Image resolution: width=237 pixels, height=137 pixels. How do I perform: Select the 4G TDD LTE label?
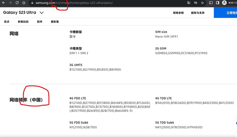[163, 98]
